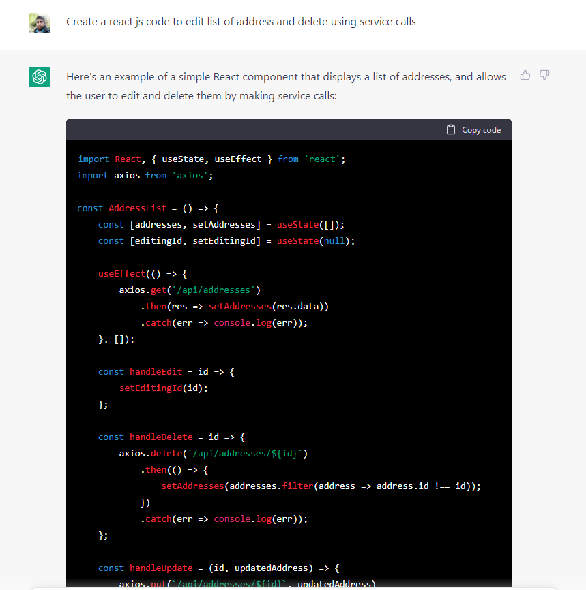Click the user profile avatar
Viewport: 586px width, 590px height.
[40, 23]
